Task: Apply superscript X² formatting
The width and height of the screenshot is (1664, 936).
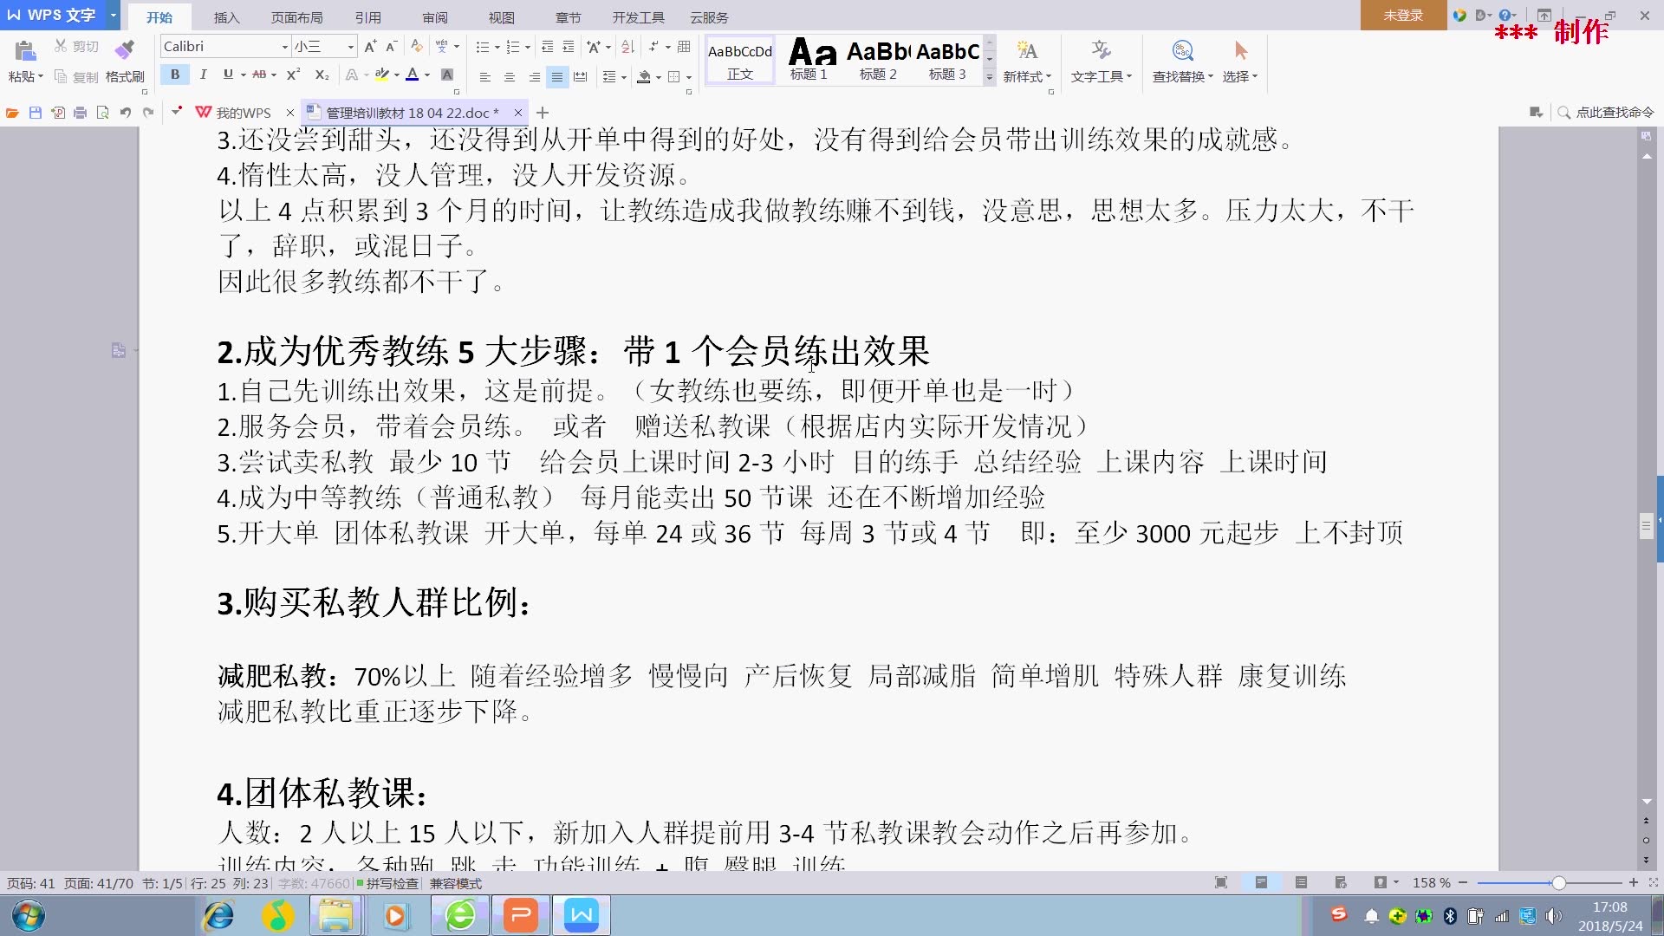Action: 294,75
